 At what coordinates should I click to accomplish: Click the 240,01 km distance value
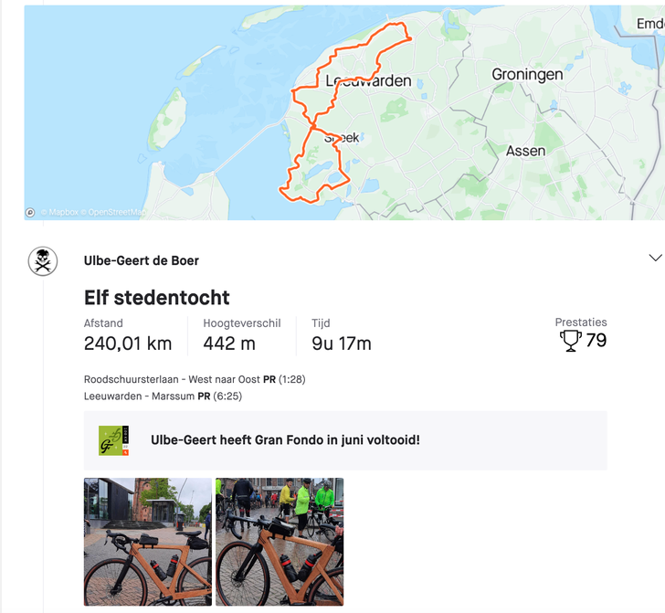click(128, 343)
